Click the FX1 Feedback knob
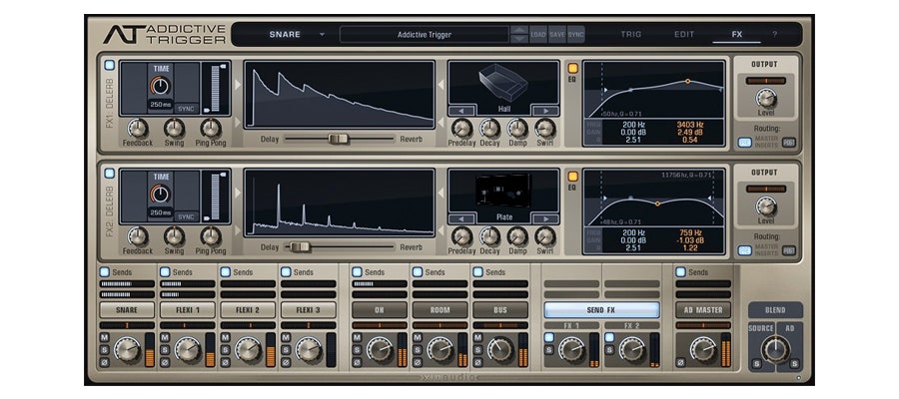Viewport: 899px width, 399px height. click(x=138, y=128)
